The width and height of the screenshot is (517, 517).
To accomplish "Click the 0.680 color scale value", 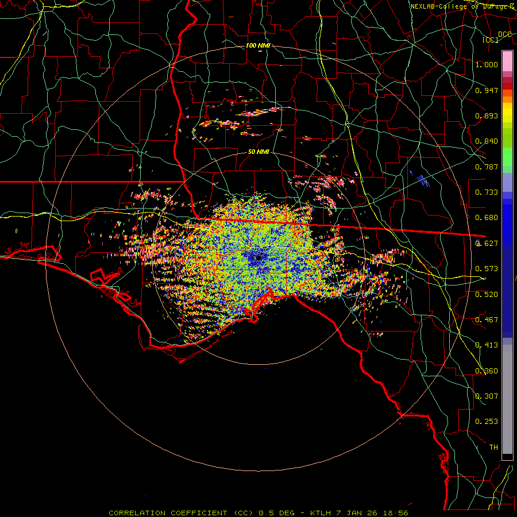I will click(x=487, y=218).
